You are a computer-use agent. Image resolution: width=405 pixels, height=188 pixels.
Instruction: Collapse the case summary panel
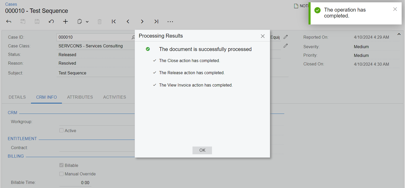pyautogui.click(x=399, y=34)
